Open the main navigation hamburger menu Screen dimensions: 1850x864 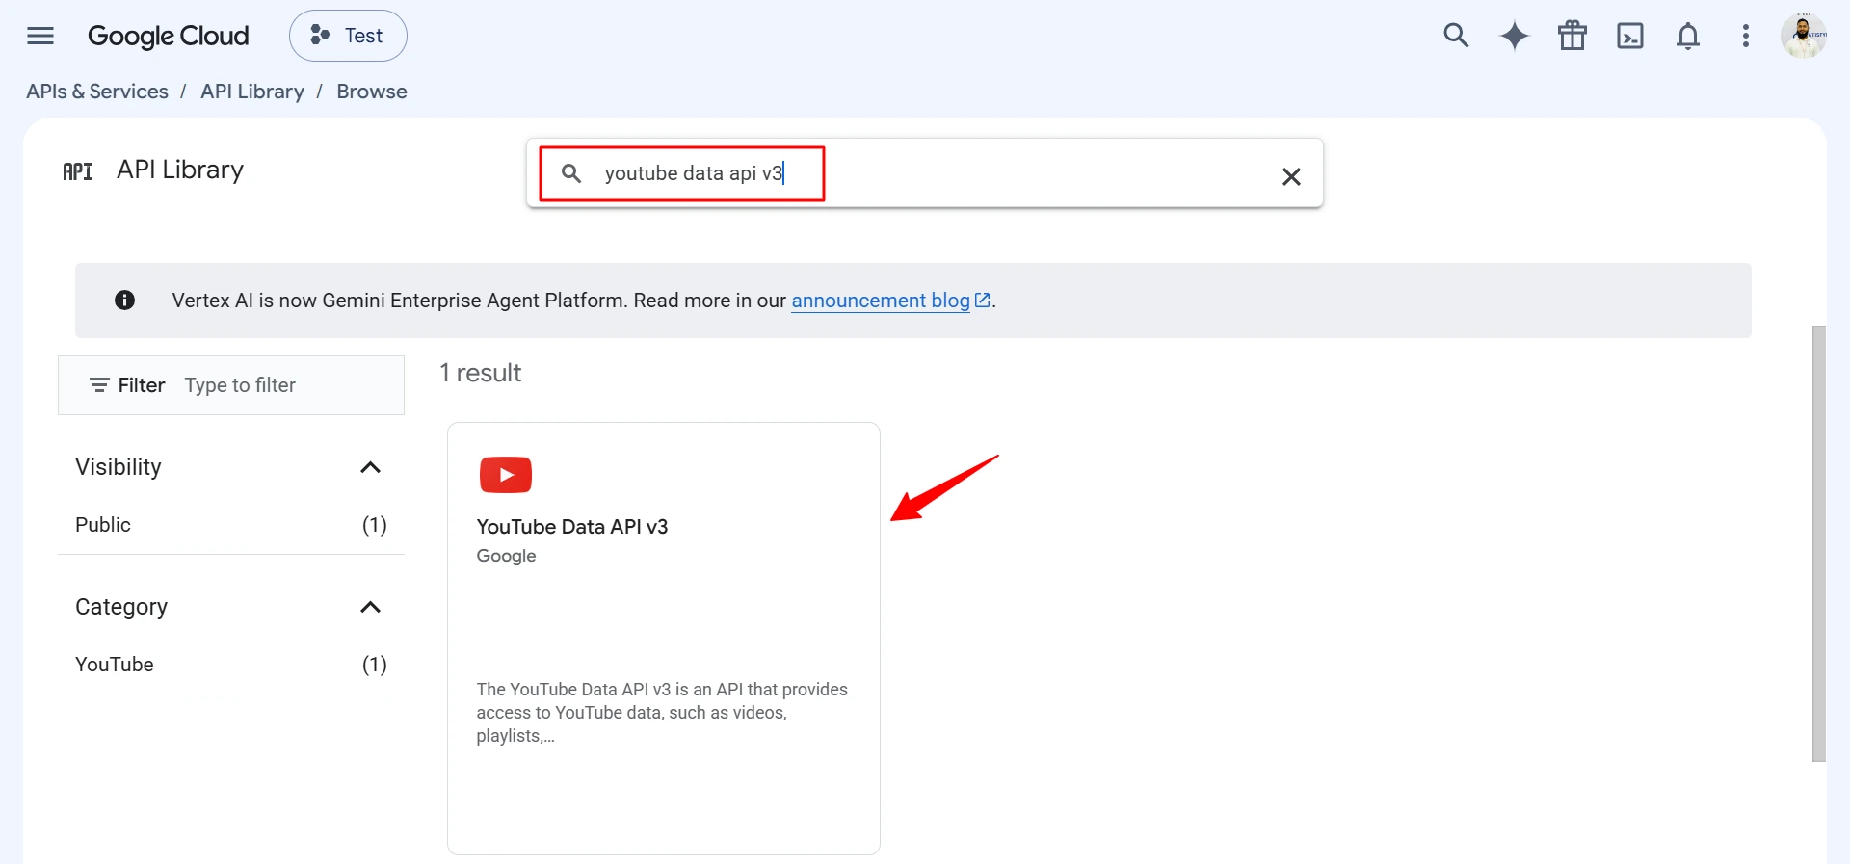(40, 36)
